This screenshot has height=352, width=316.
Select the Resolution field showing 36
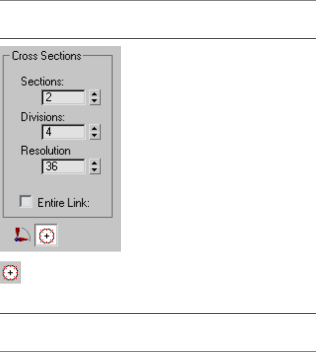64,166
